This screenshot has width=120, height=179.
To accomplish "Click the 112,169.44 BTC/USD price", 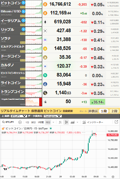I will click(61, 13).
